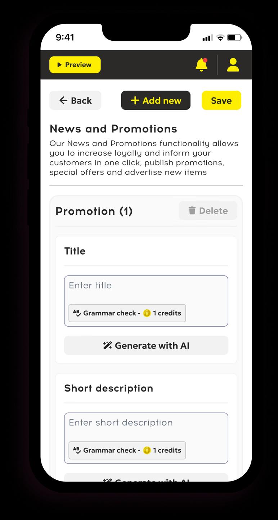Click the AB spellcheck icon under Short description

click(77, 450)
